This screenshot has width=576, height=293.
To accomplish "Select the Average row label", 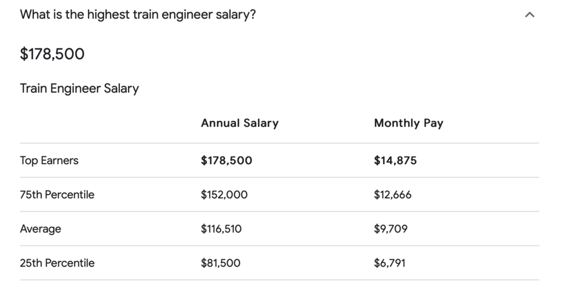I will pyautogui.click(x=40, y=229).
